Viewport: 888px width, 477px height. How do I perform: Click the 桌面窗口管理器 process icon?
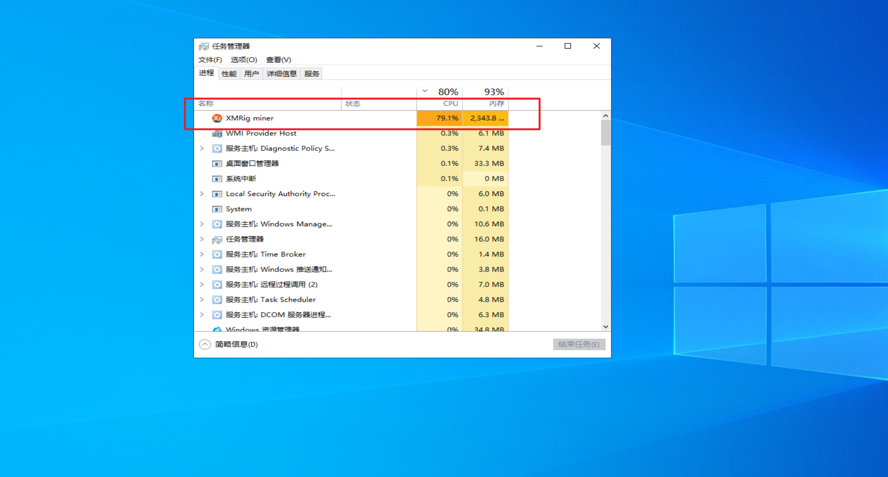(217, 164)
